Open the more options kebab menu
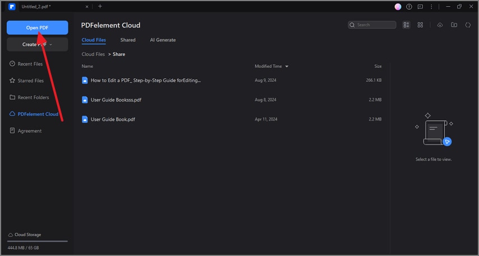The width and height of the screenshot is (479, 256). click(x=431, y=7)
